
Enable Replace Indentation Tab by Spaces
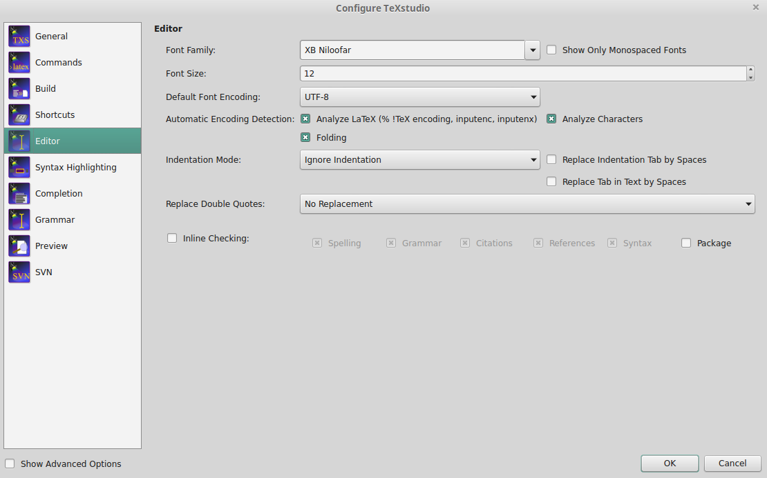(x=551, y=159)
